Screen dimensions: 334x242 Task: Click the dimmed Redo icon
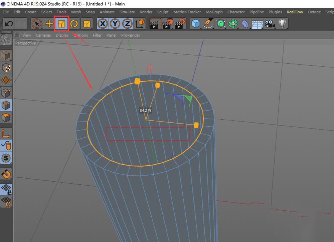click(x=21, y=24)
